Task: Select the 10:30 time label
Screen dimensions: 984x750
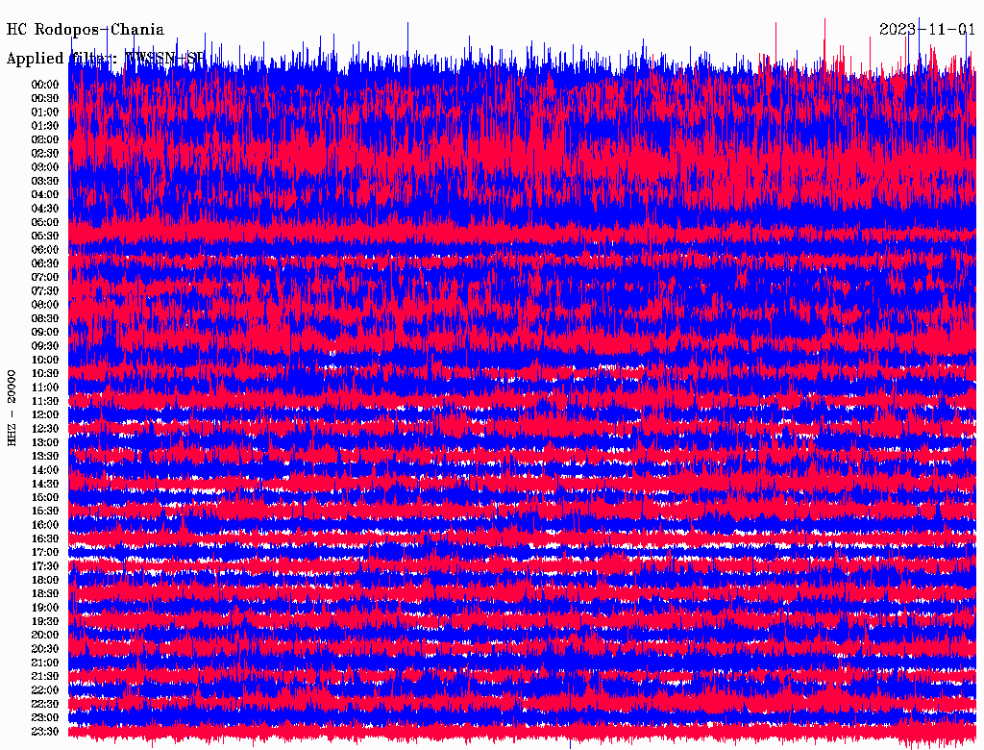Action: tap(44, 374)
